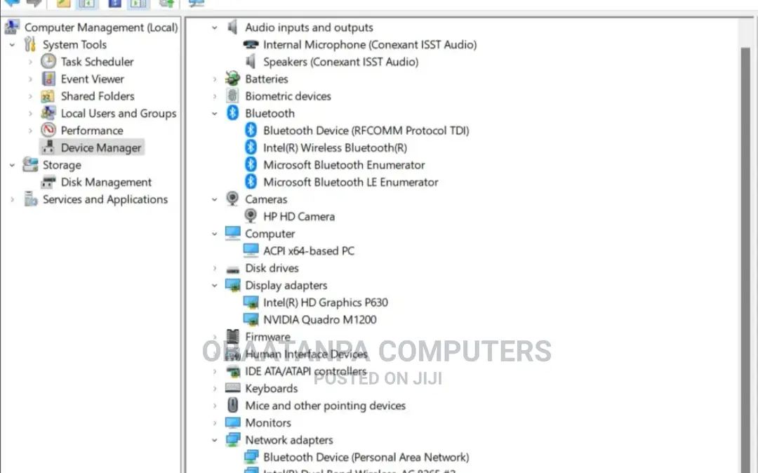The width and height of the screenshot is (758, 473).
Task: Click the Performance gauge icon
Action: click(x=48, y=130)
